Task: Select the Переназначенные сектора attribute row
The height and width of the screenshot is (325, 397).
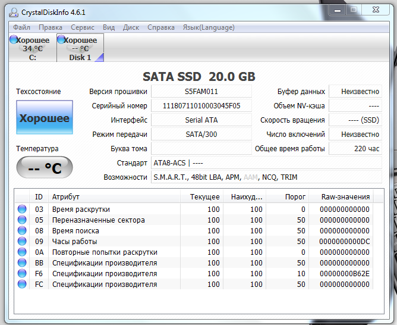Action: tap(194, 220)
